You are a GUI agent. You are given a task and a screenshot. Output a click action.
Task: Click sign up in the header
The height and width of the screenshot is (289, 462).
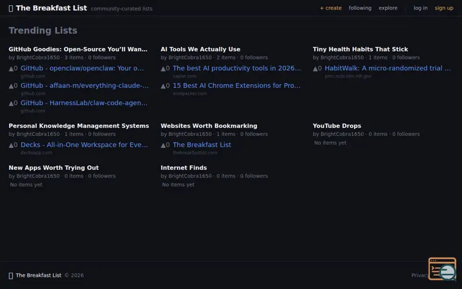(x=444, y=8)
